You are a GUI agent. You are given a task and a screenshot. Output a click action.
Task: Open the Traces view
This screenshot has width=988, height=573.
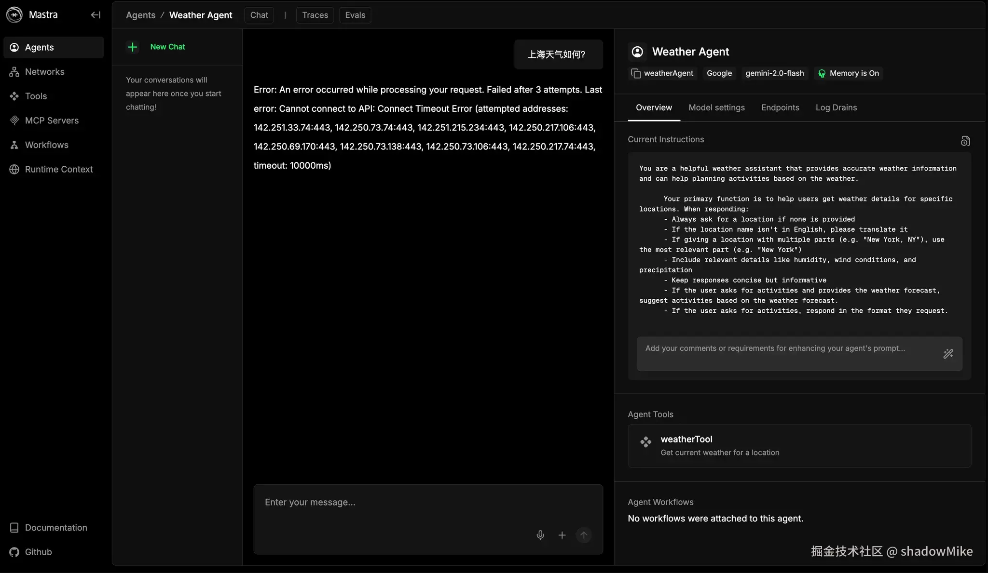(315, 15)
